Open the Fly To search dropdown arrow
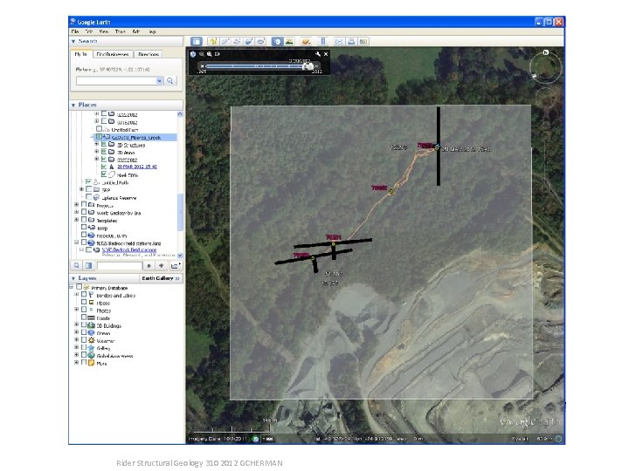 (159, 80)
